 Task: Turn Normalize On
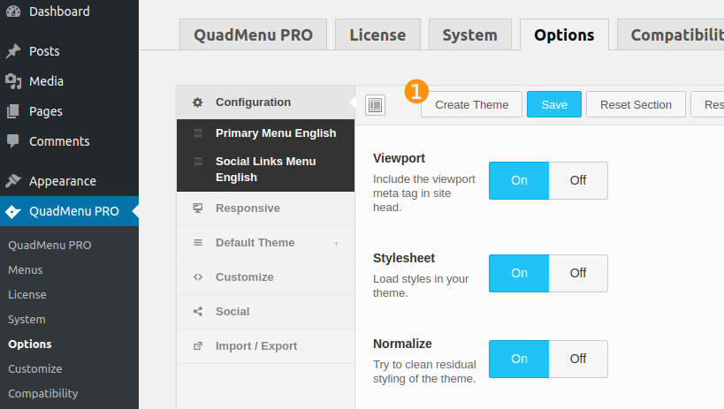click(519, 360)
